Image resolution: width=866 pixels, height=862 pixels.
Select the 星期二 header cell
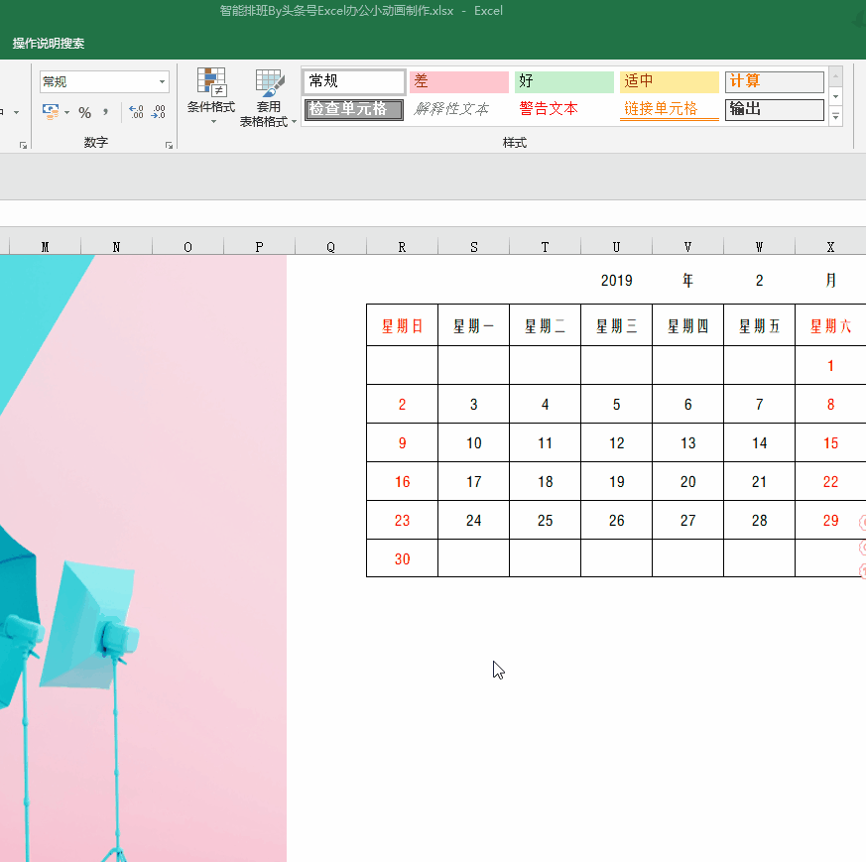546,325
